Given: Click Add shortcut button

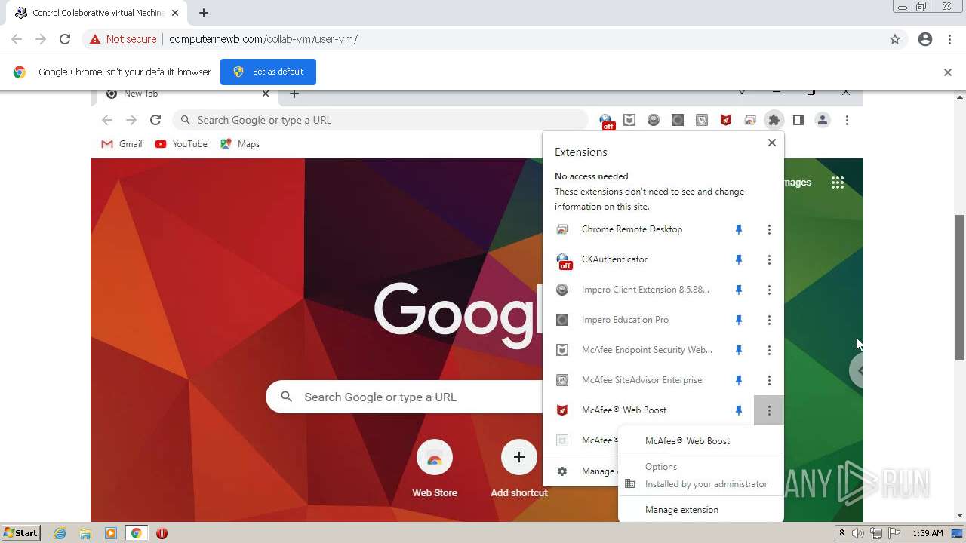Looking at the screenshot, I should [x=519, y=468].
